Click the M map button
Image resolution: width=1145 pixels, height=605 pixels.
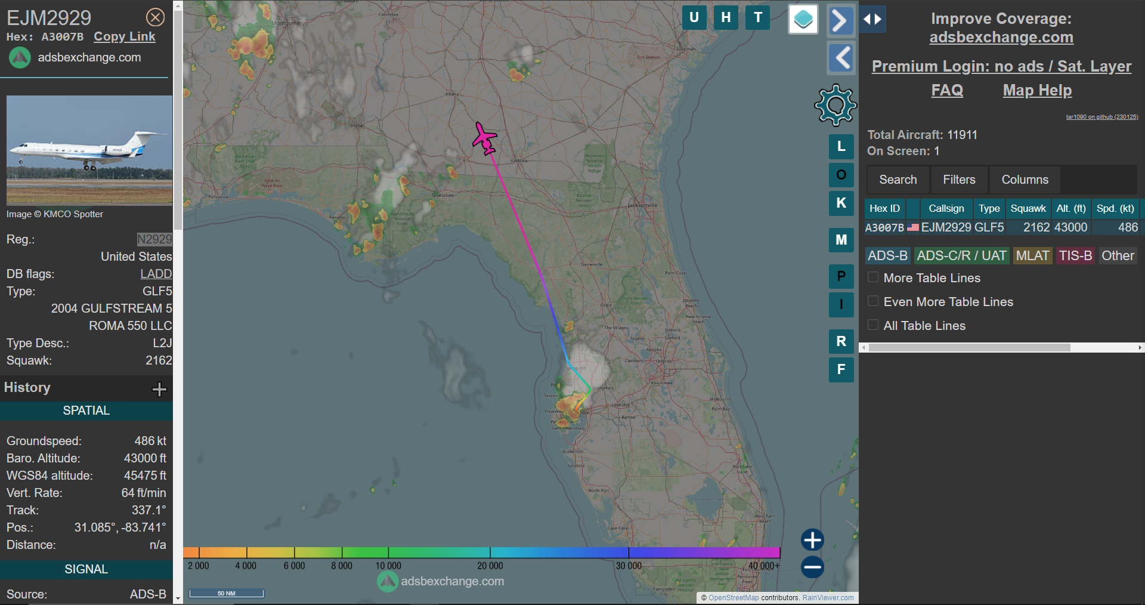click(841, 240)
